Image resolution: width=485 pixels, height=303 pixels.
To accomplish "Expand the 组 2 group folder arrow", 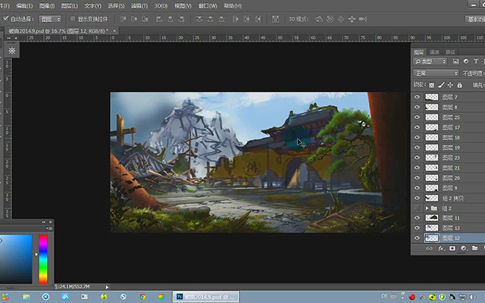I will [x=427, y=208].
